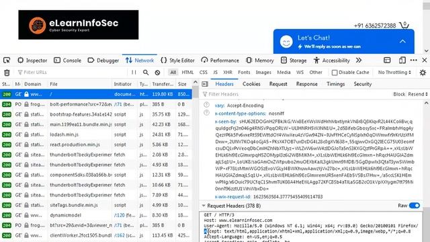Collapse the Request Headers section
Viewport: 430px width, 242px height.
[x=204, y=206]
